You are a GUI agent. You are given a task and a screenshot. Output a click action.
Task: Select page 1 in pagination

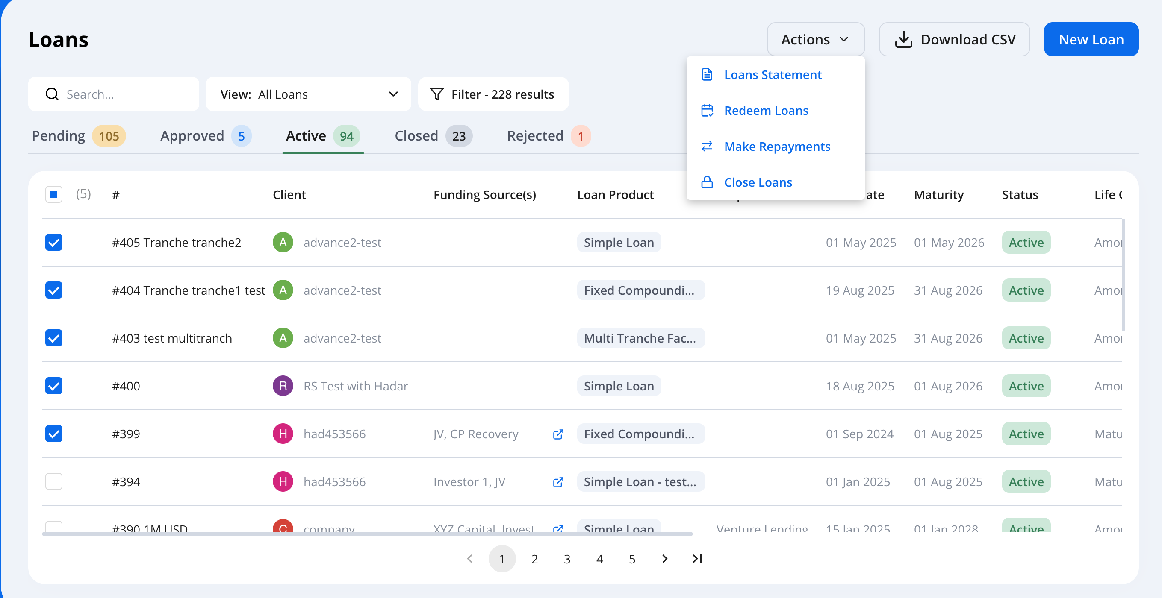tap(502, 559)
